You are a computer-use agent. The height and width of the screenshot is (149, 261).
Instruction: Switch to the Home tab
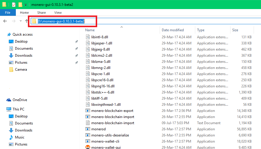(x=24, y=13)
